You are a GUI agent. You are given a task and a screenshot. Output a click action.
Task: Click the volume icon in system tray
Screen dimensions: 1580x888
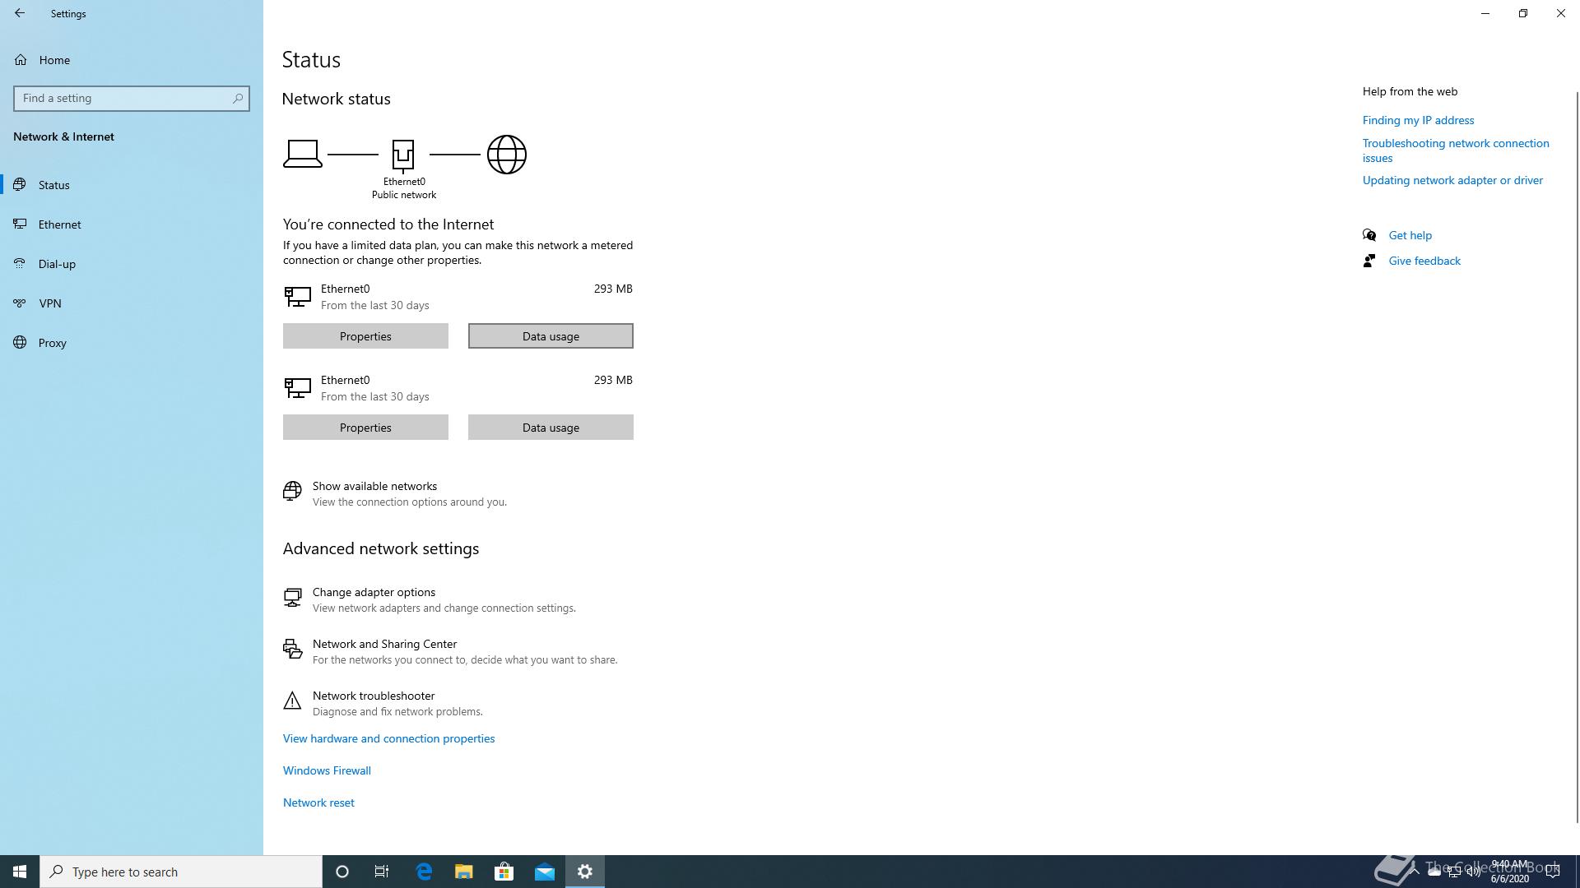tap(1473, 872)
